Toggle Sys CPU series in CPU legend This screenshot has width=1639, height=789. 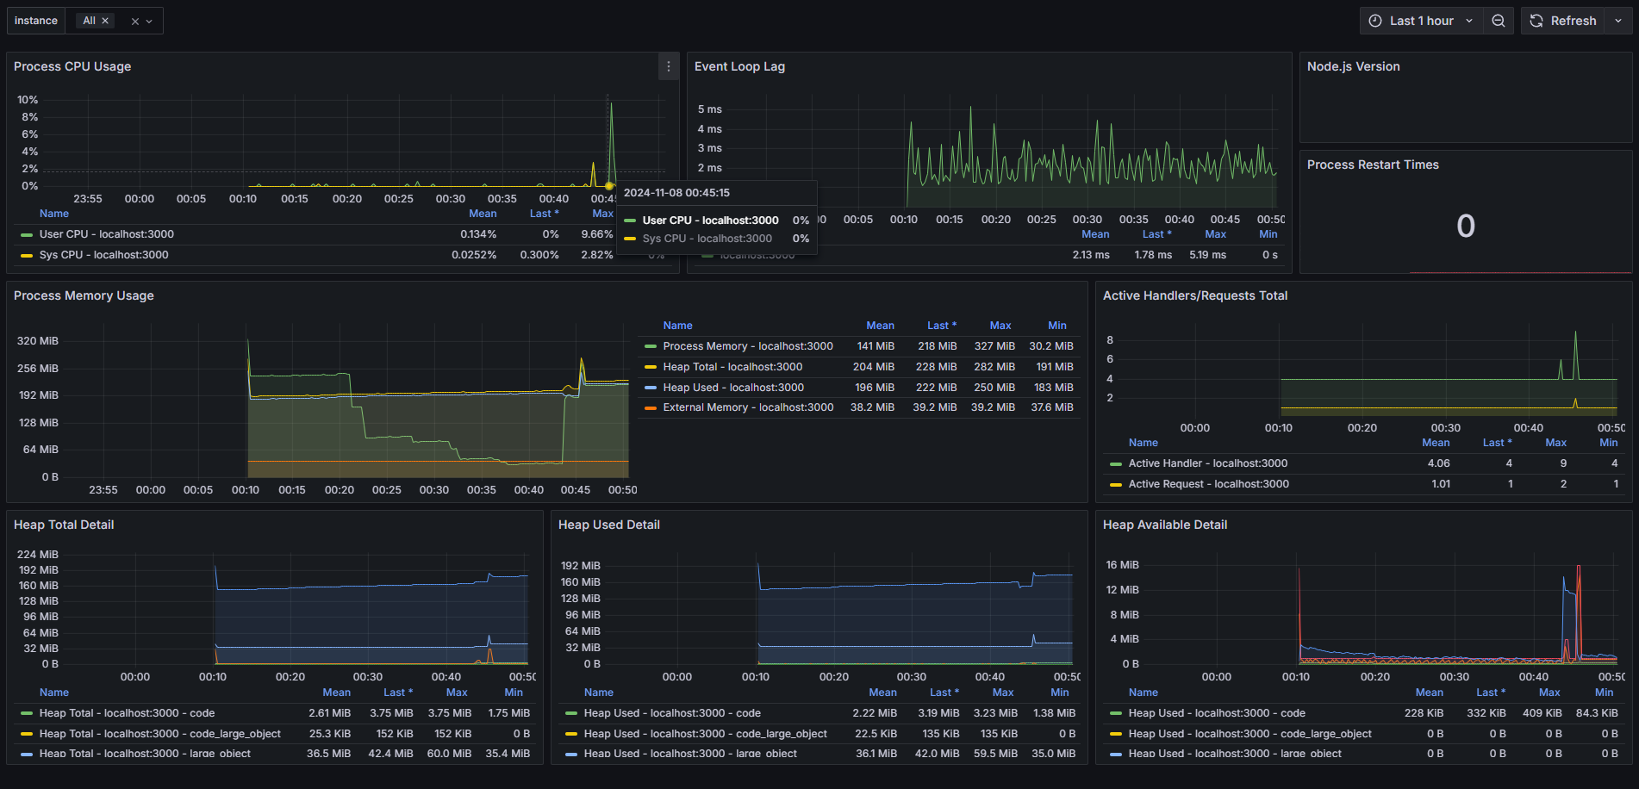point(103,255)
